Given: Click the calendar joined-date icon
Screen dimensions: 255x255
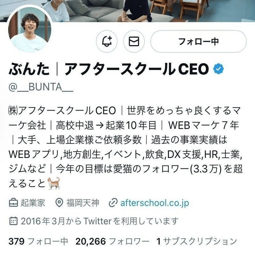Looking at the screenshot, I should click(x=13, y=221).
